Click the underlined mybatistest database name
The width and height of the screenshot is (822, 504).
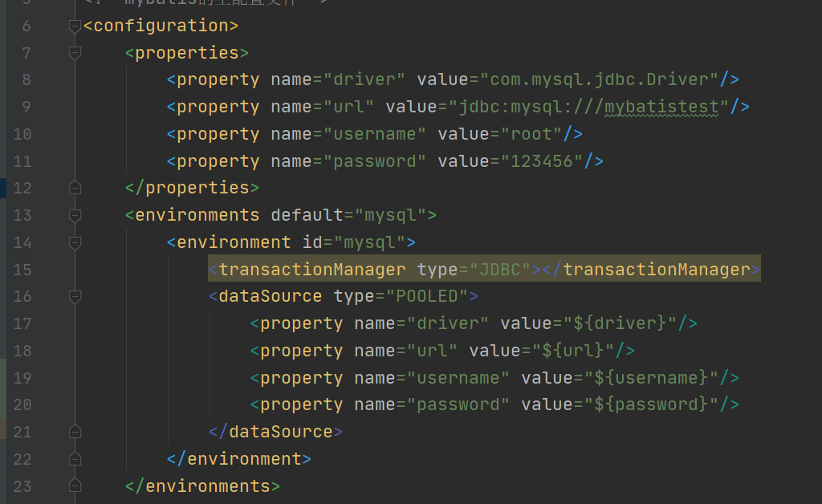tap(661, 107)
